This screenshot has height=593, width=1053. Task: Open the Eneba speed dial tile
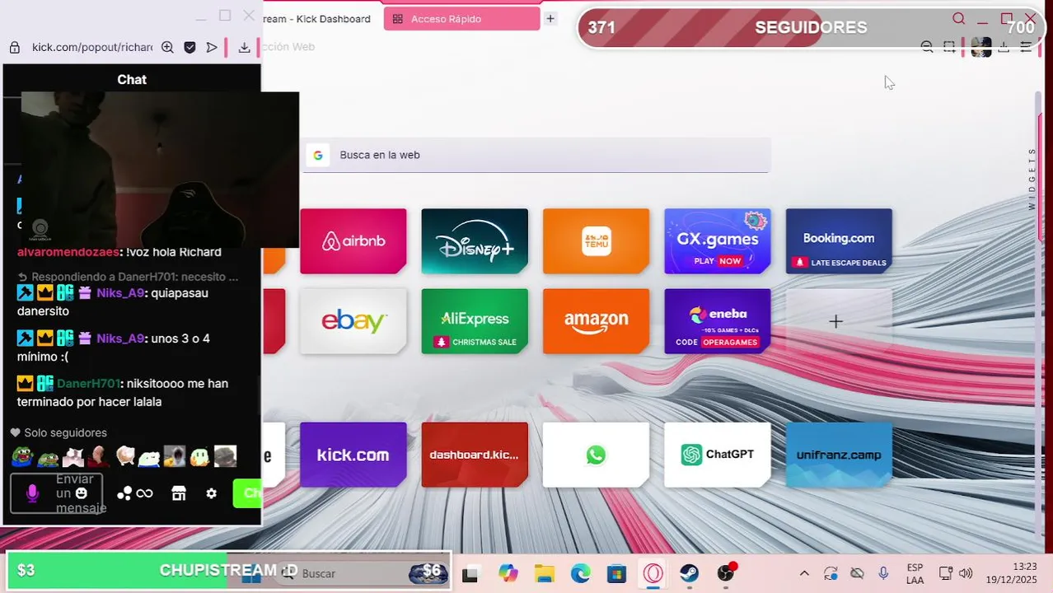718,320
